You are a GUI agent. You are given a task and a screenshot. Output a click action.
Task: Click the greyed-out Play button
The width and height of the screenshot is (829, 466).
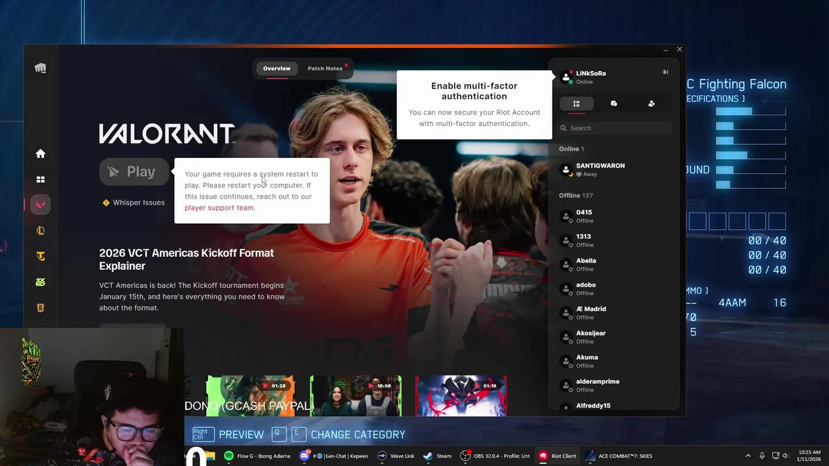coord(134,172)
